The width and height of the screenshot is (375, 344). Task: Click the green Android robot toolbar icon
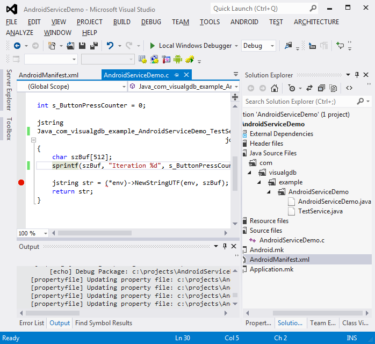pos(178,59)
